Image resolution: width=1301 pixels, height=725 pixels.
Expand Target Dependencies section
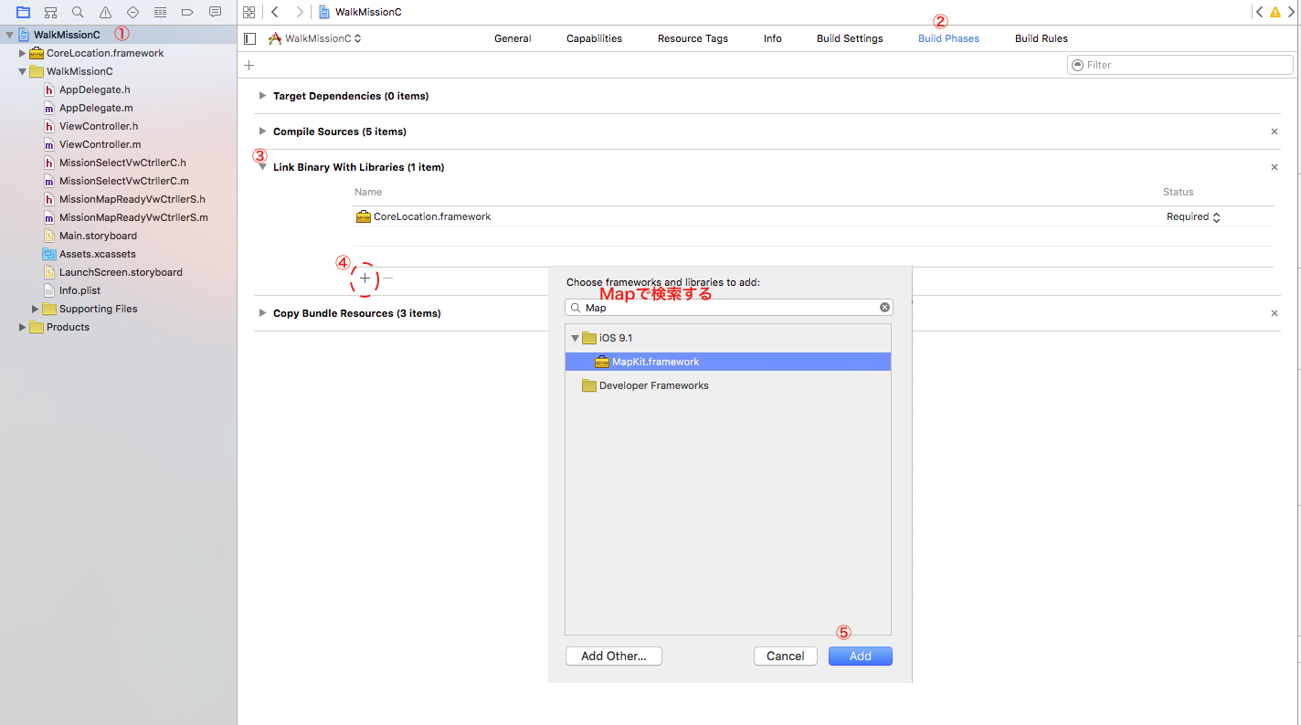click(x=262, y=96)
